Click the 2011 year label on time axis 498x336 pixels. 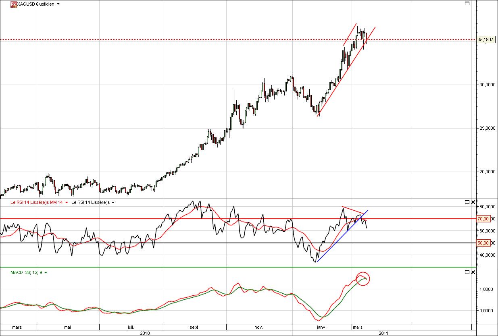pos(383,333)
